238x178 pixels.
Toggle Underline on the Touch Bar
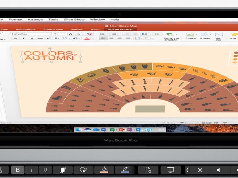45,170
